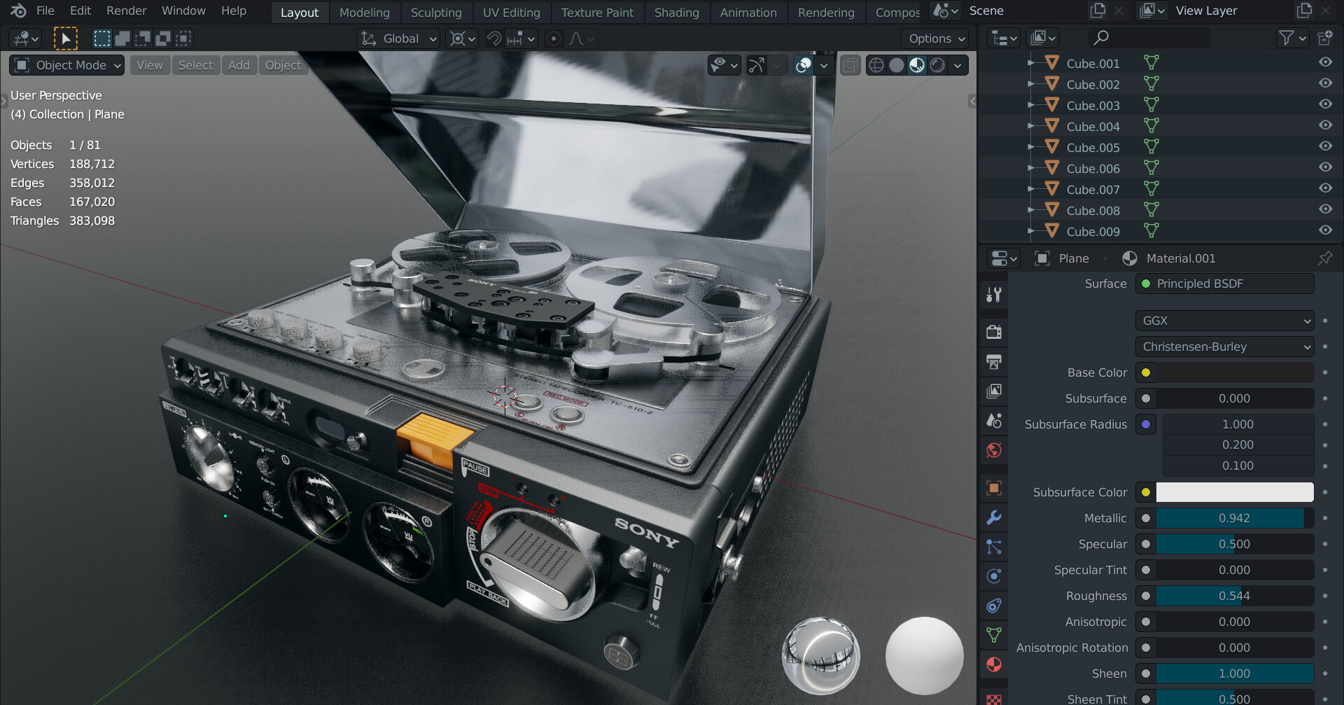Open the viewport View menu
The image size is (1344, 705).
[150, 65]
